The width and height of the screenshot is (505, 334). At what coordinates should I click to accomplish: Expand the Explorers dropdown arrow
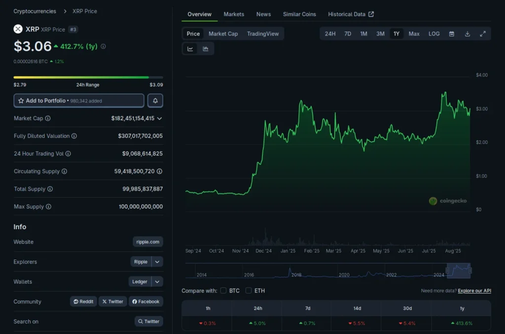click(157, 262)
